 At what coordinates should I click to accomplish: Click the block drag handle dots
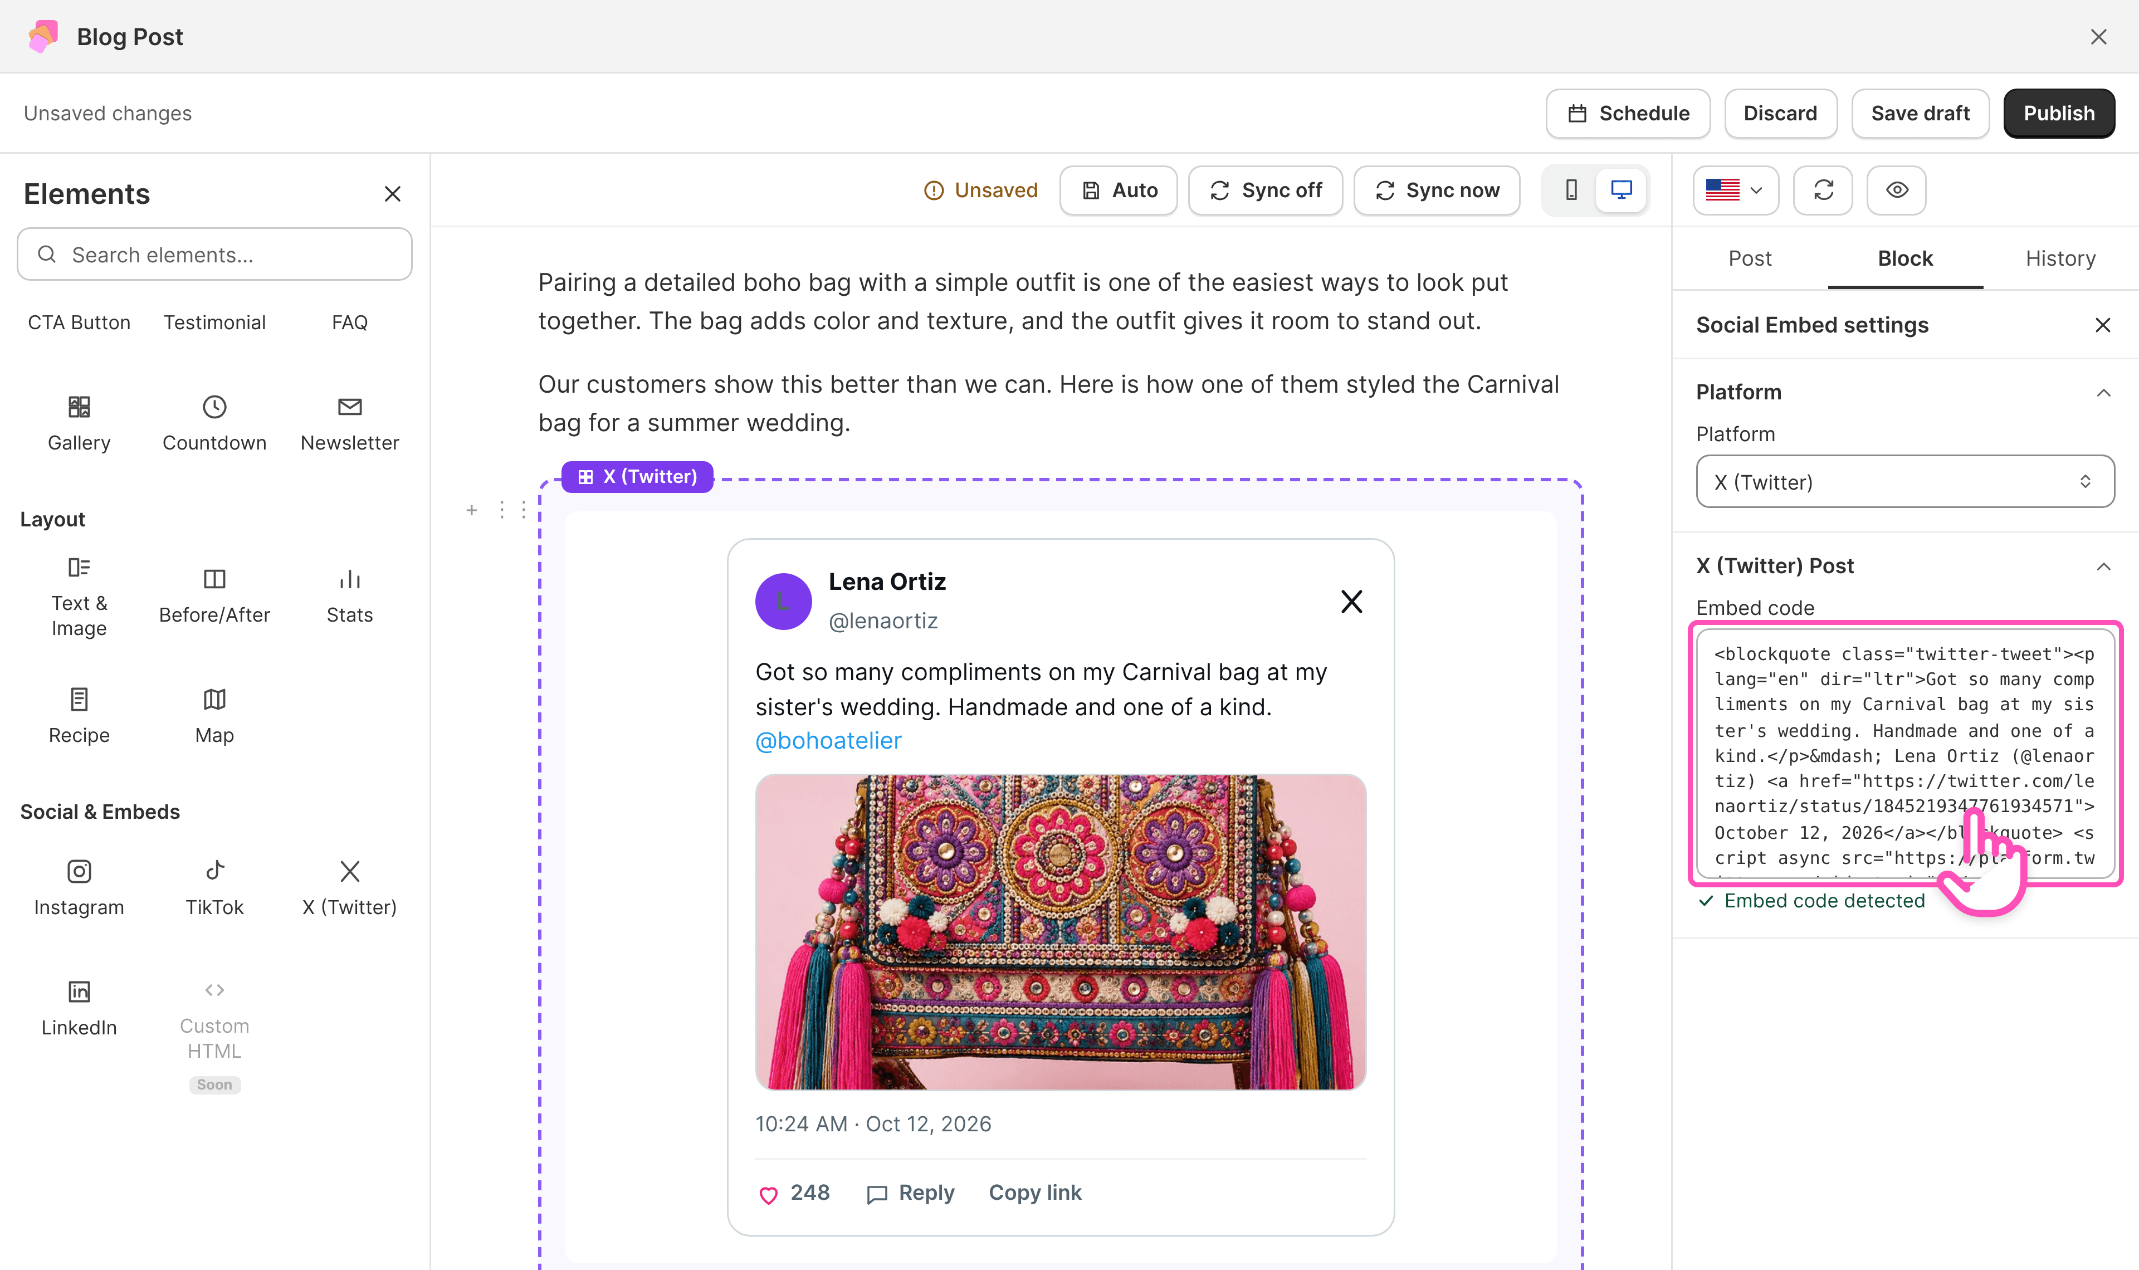click(512, 510)
